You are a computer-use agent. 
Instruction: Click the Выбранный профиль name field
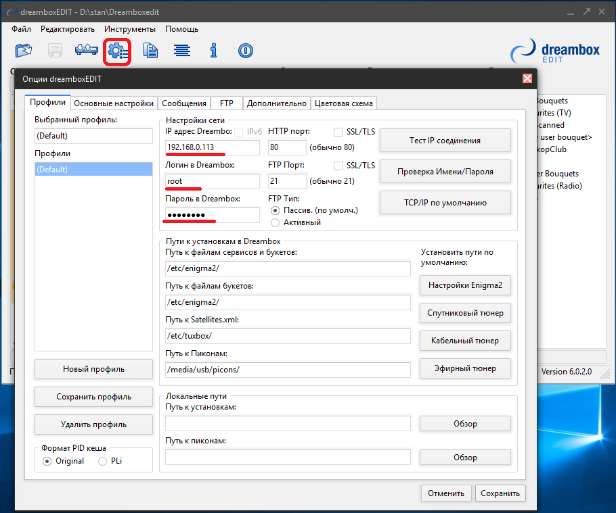pyautogui.click(x=93, y=136)
